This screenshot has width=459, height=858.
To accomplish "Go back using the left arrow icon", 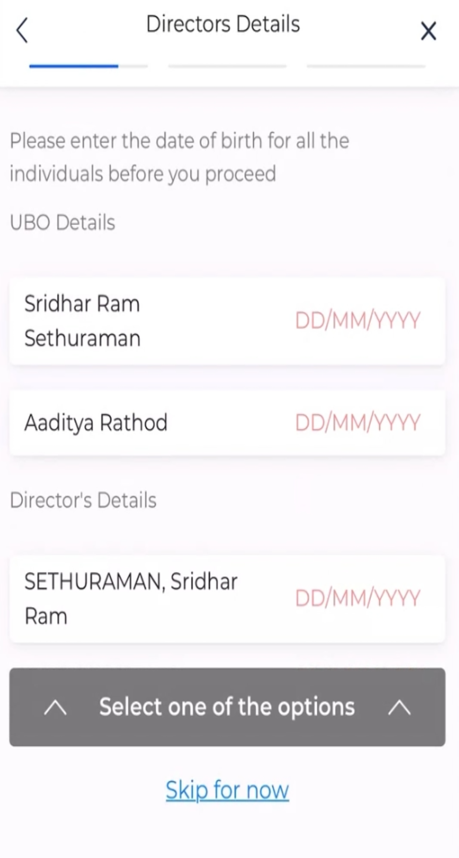I will click(22, 31).
